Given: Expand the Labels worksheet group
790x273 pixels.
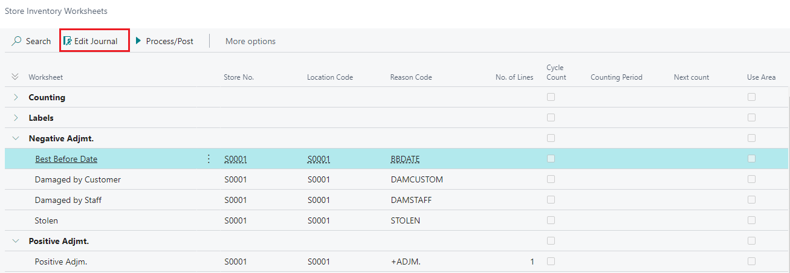Looking at the screenshot, I should pyautogui.click(x=16, y=118).
